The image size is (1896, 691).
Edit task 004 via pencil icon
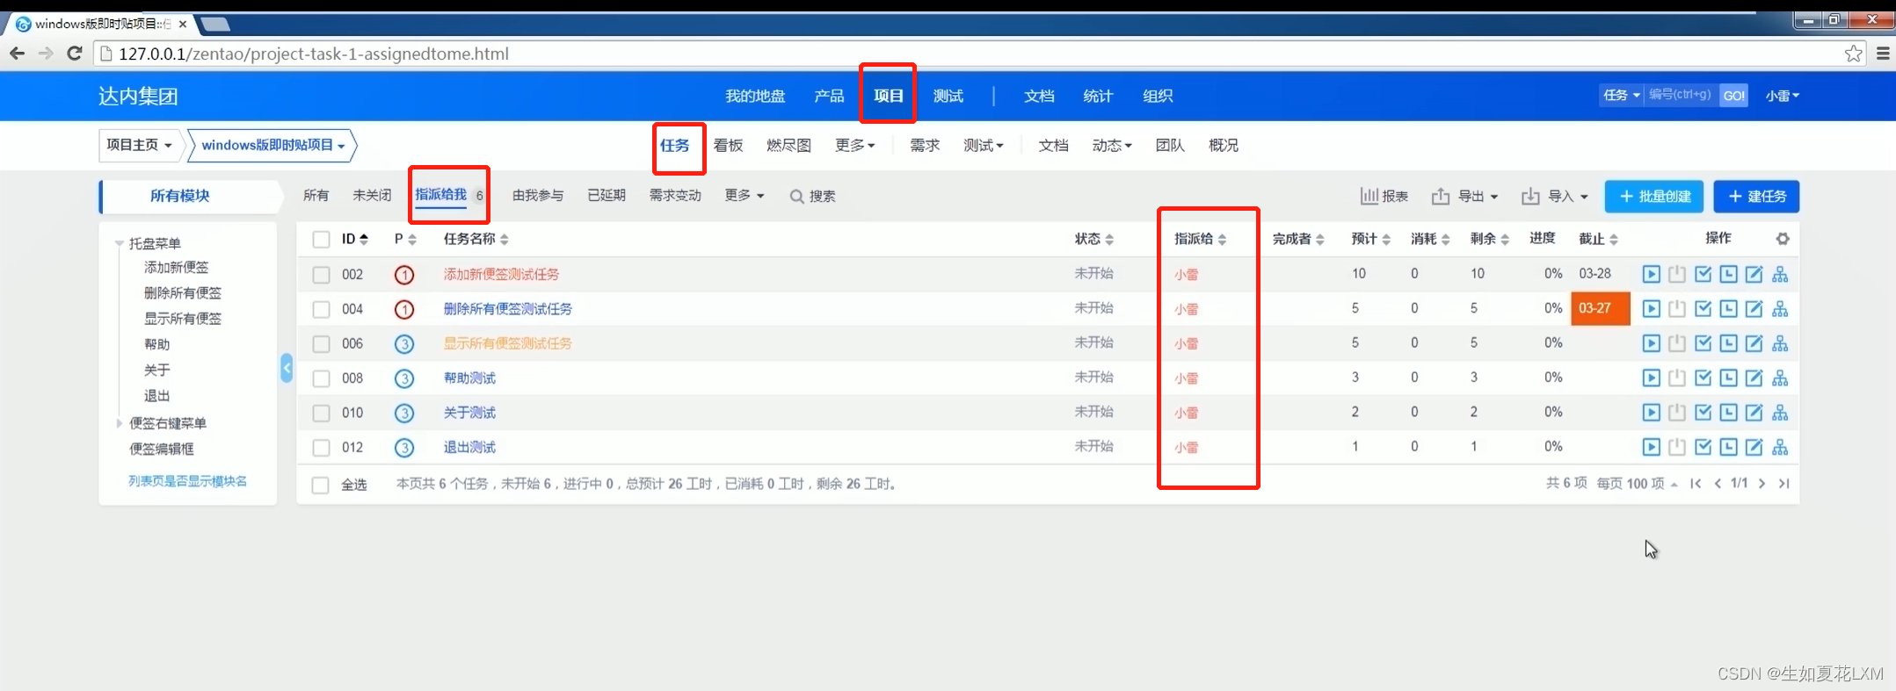[x=1754, y=309]
